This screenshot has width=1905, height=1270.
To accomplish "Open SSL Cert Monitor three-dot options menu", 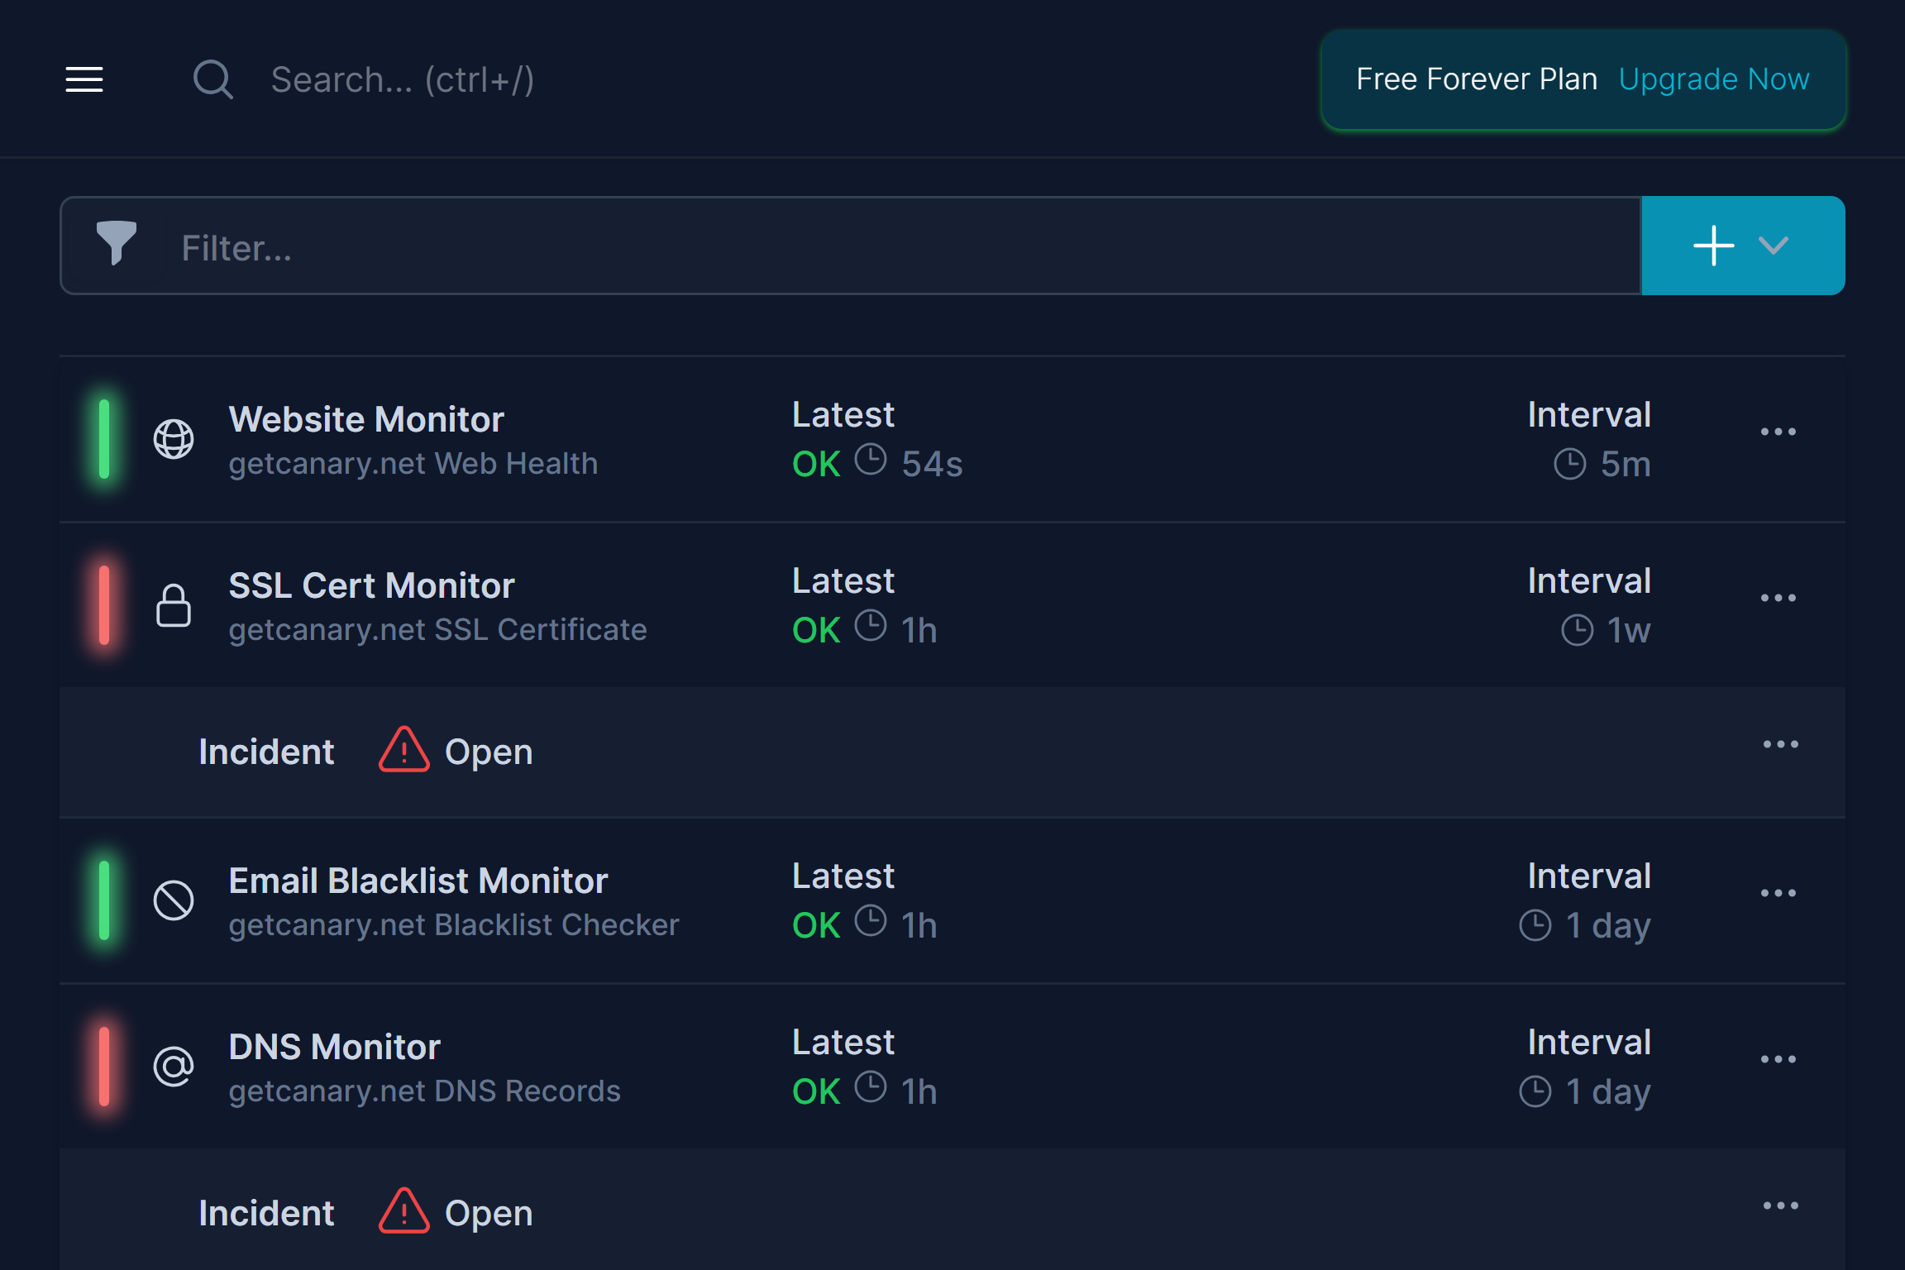I will point(1778,598).
